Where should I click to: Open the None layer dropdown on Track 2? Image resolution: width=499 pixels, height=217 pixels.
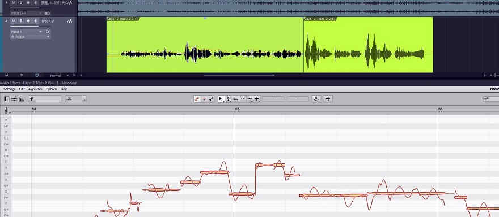click(30, 37)
